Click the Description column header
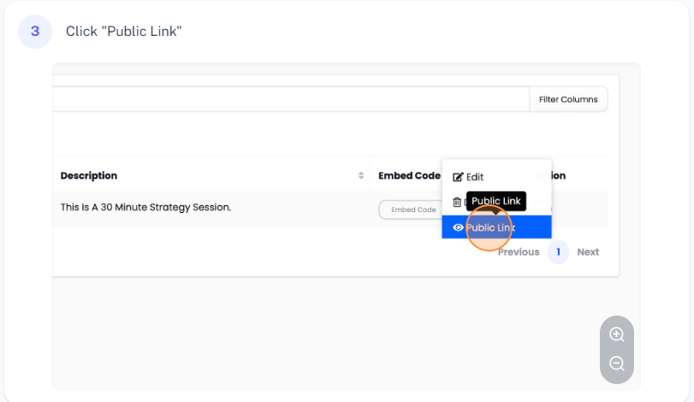 89,175
